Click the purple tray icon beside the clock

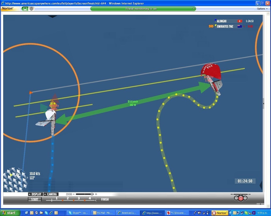[254, 213]
